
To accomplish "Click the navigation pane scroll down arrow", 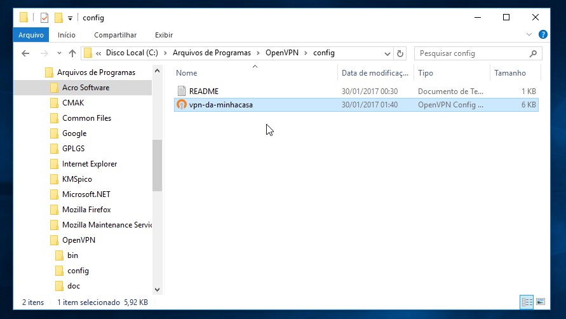I will pyautogui.click(x=157, y=289).
